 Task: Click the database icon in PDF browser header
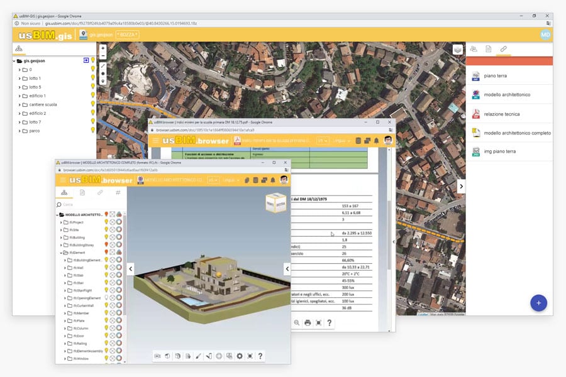pyautogui.click(x=358, y=141)
